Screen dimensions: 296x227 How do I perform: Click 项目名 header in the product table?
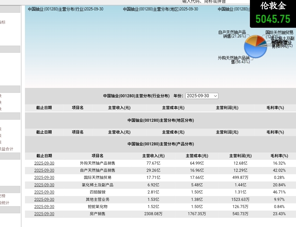[x=97, y=156]
